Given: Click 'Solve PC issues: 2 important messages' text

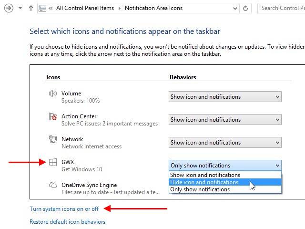Looking at the screenshot, I should 110,124.
